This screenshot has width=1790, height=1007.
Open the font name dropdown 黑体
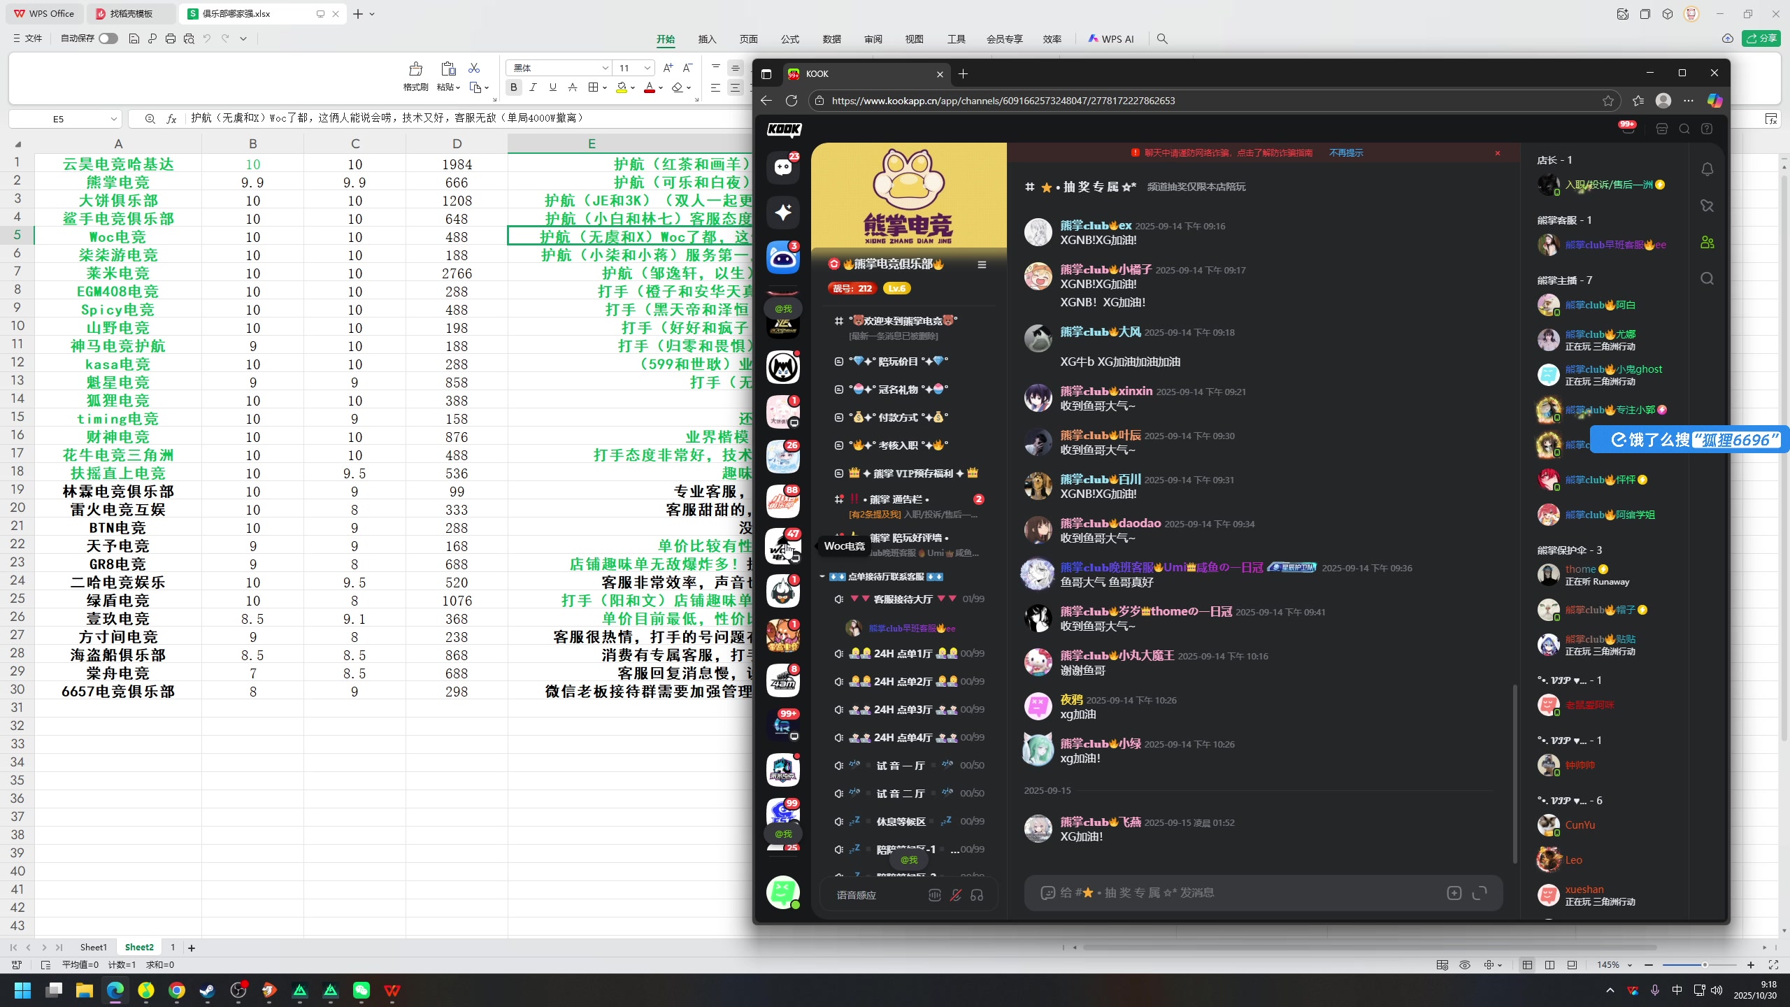point(605,68)
